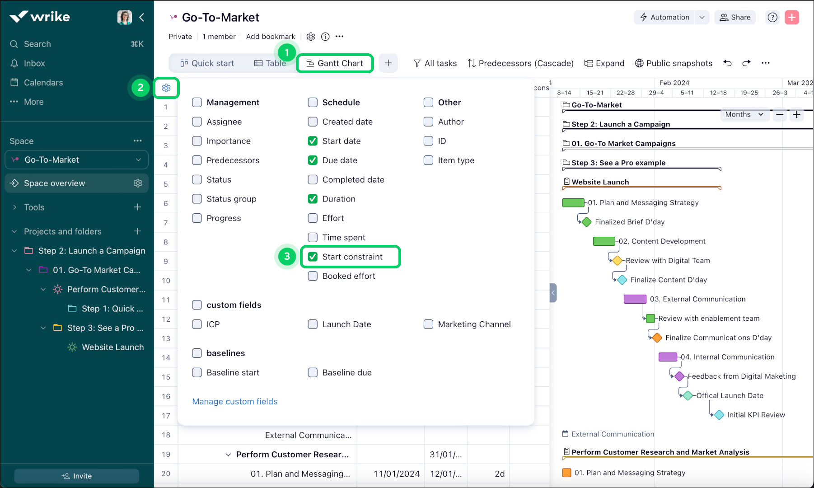Click the Share button
The height and width of the screenshot is (488, 814).
tap(735, 17)
